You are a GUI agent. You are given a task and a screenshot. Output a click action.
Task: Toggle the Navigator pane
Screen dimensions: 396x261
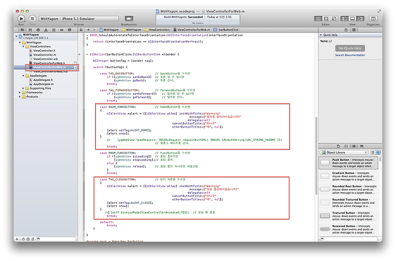pyautogui.click(x=344, y=19)
